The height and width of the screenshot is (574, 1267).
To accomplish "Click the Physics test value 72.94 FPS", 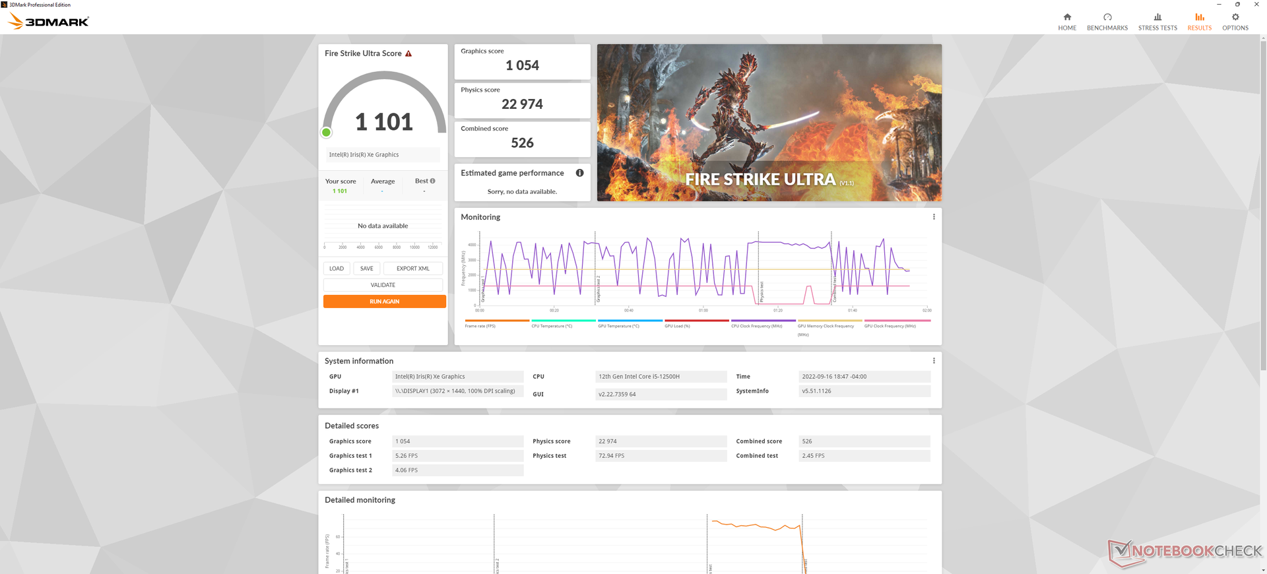I will (661, 456).
